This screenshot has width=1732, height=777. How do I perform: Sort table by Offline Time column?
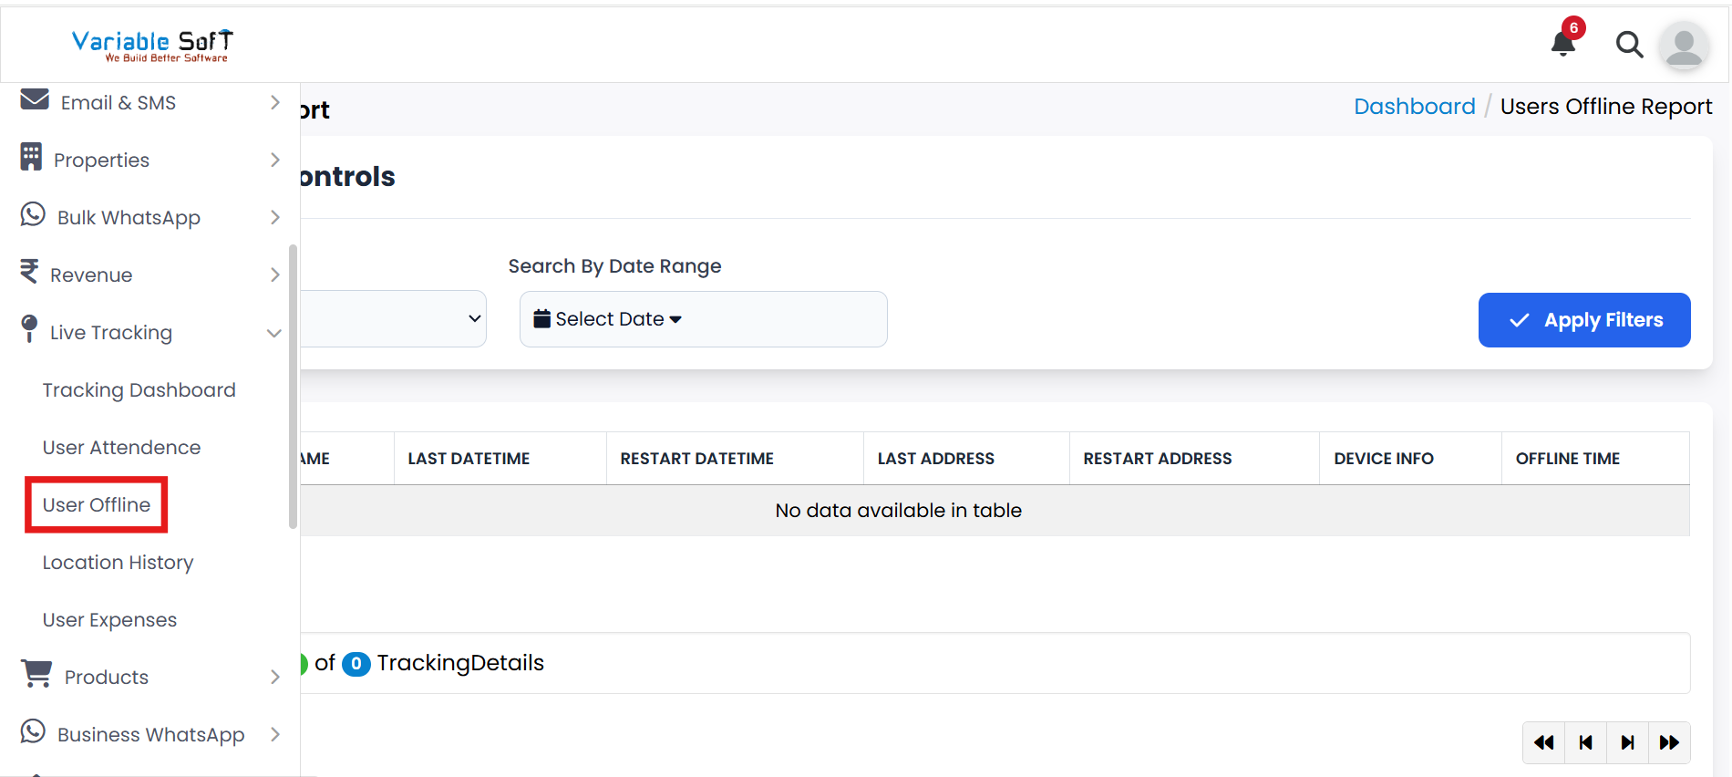pos(1567,459)
